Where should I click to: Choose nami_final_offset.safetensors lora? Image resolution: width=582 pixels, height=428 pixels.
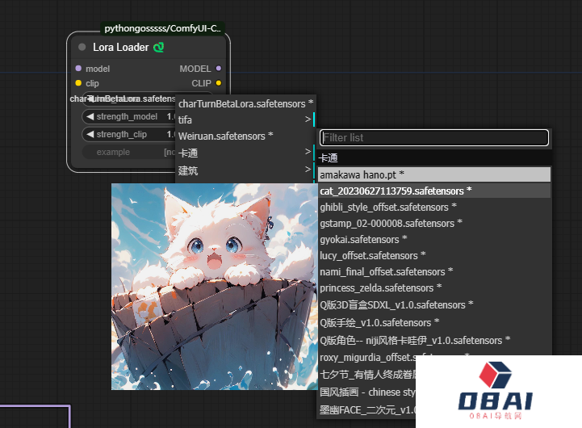(x=434, y=271)
